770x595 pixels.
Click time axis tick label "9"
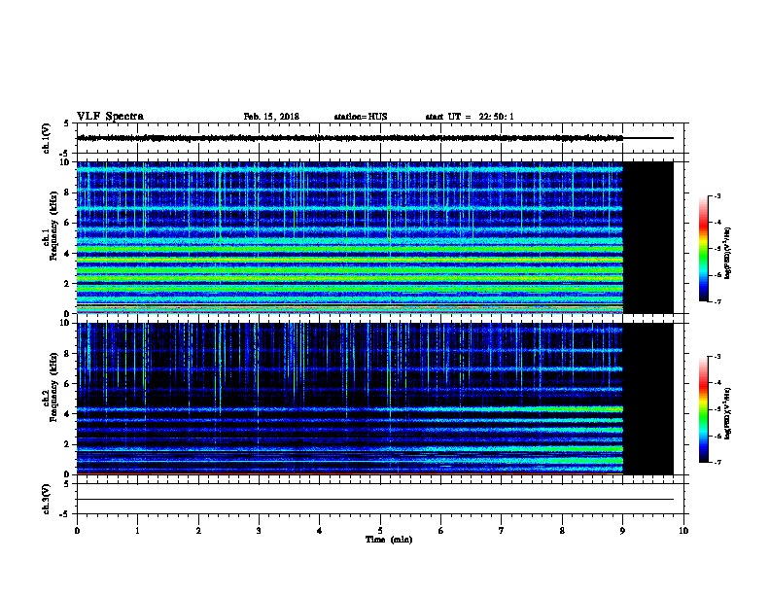[x=622, y=530]
